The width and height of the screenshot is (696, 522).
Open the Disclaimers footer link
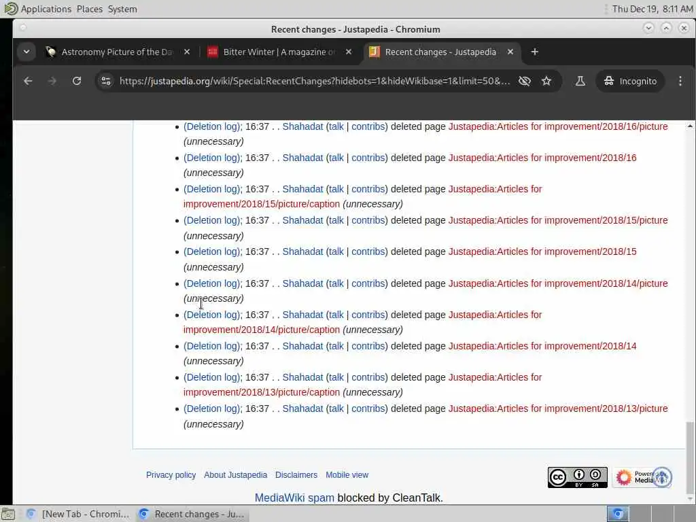296,475
